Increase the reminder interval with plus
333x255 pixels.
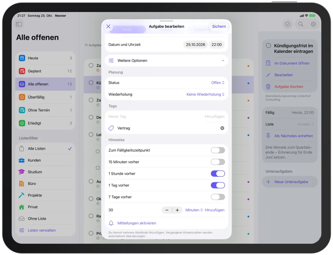coord(177,210)
